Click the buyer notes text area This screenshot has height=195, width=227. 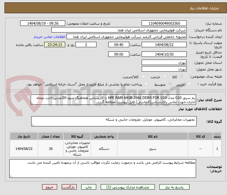102,169
